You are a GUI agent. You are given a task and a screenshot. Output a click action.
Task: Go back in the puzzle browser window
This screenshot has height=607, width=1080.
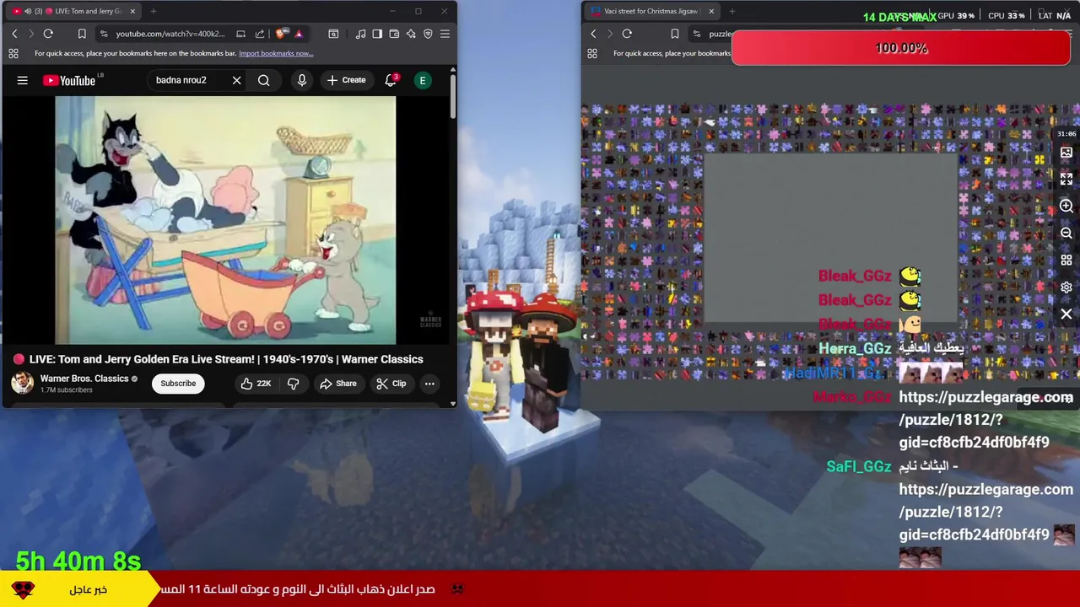[593, 34]
